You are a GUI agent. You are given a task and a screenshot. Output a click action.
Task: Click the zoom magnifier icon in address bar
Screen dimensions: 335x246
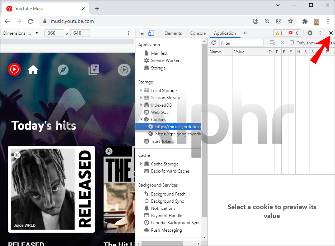(267, 21)
